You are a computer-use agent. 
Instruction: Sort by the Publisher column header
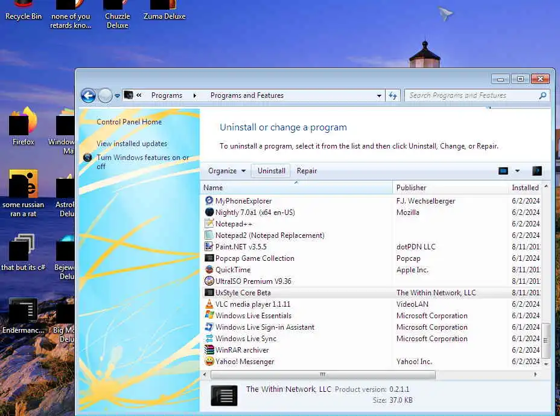coord(450,188)
